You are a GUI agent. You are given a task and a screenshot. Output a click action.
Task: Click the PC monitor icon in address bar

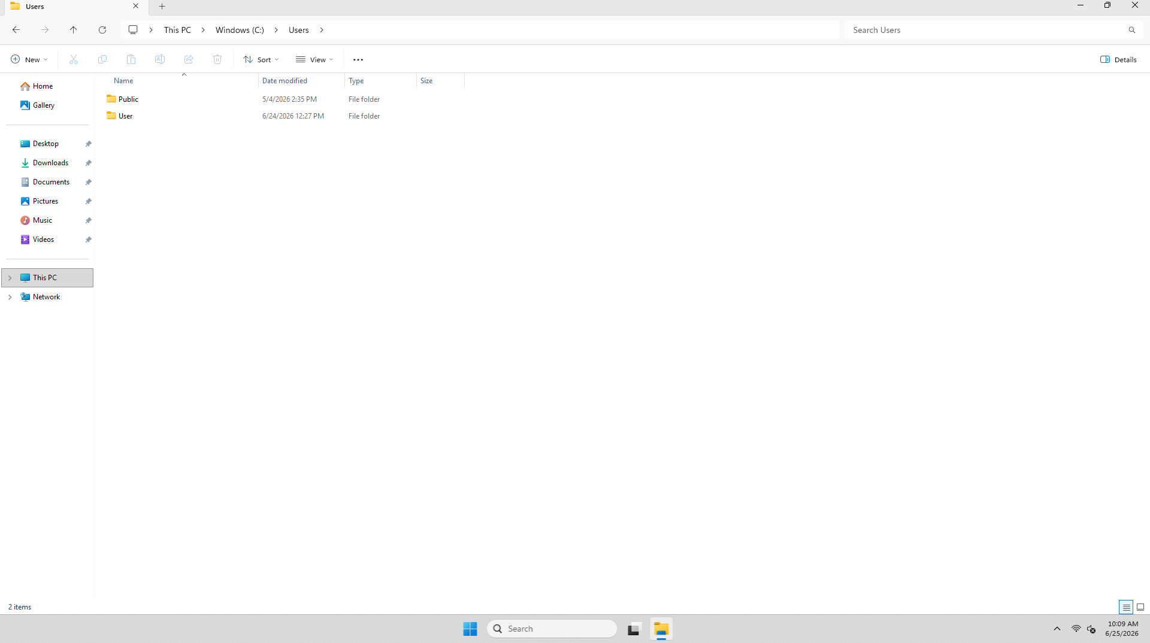point(133,30)
